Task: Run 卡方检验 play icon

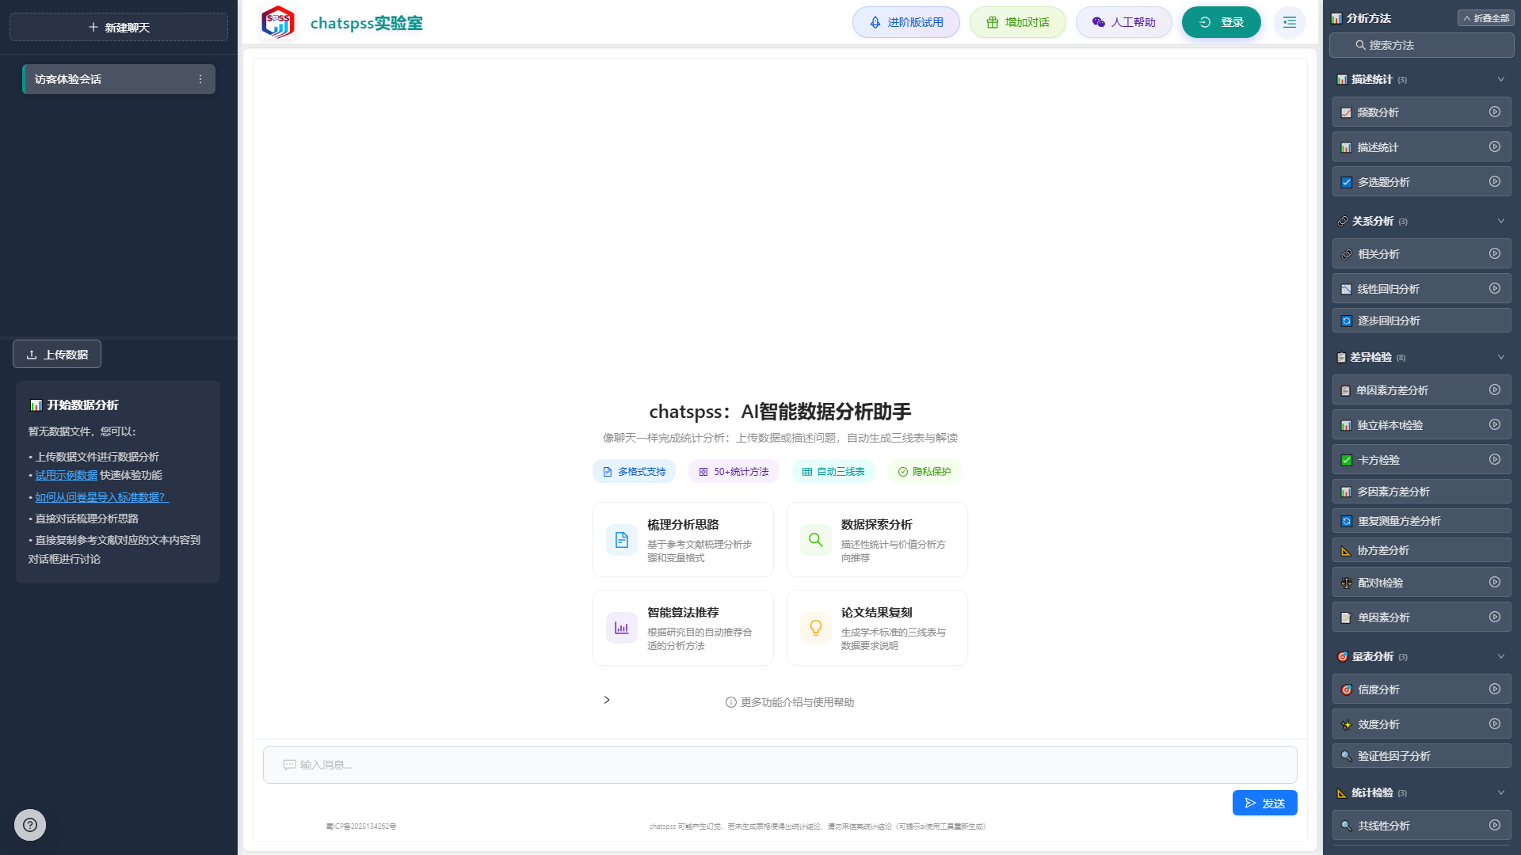Action: [1495, 460]
